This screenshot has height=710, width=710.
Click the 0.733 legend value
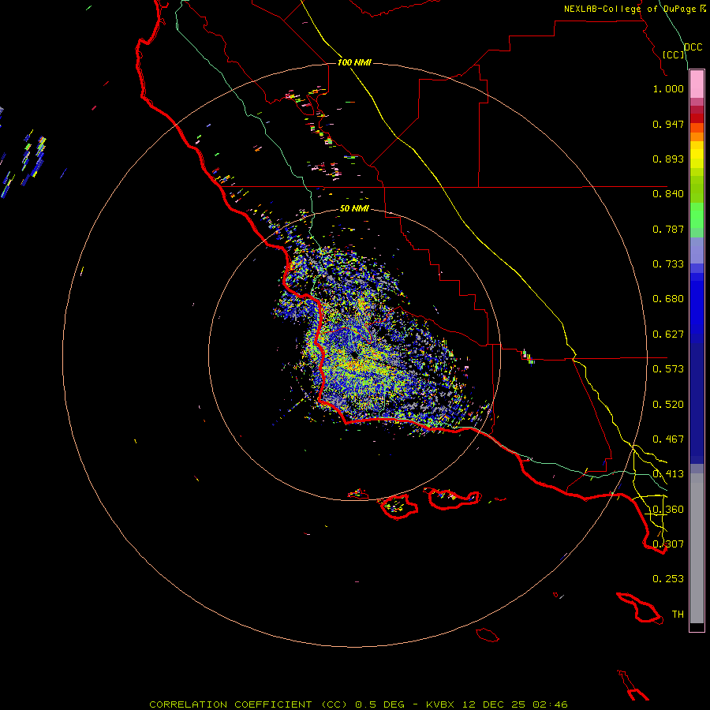pyautogui.click(x=668, y=264)
